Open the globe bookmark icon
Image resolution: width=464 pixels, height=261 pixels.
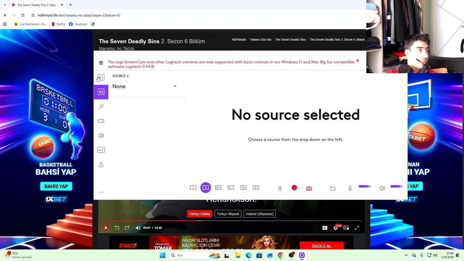pyautogui.click(x=93, y=24)
